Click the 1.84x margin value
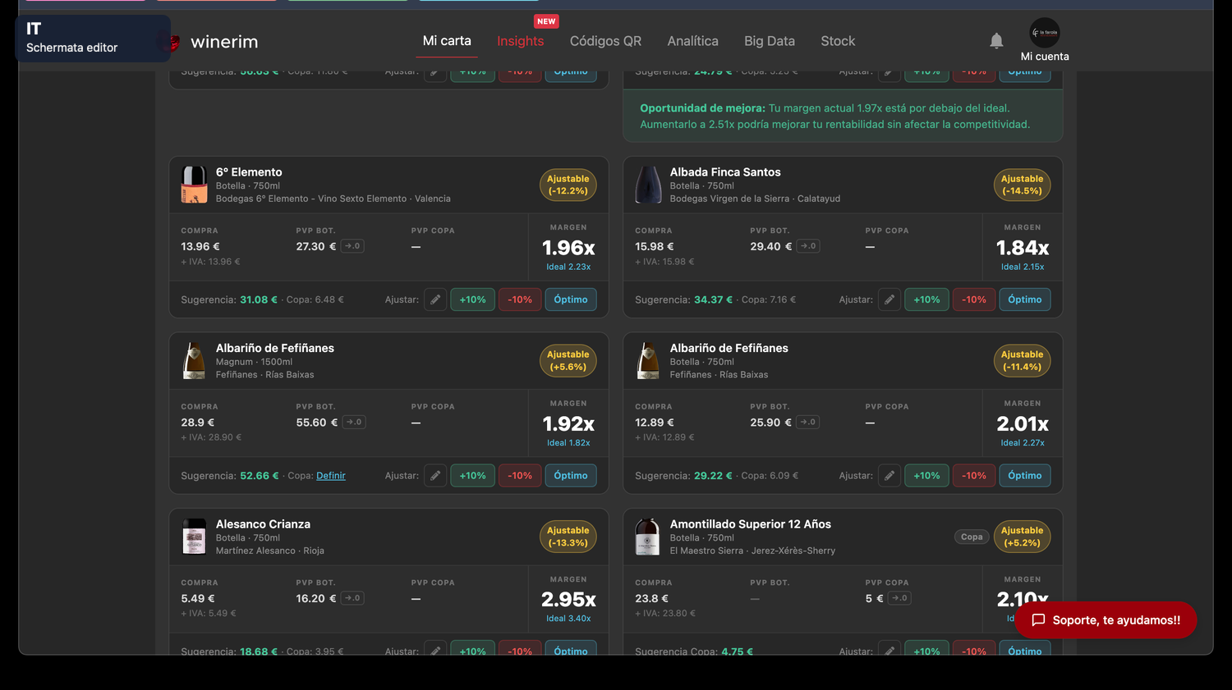 point(1023,248)
